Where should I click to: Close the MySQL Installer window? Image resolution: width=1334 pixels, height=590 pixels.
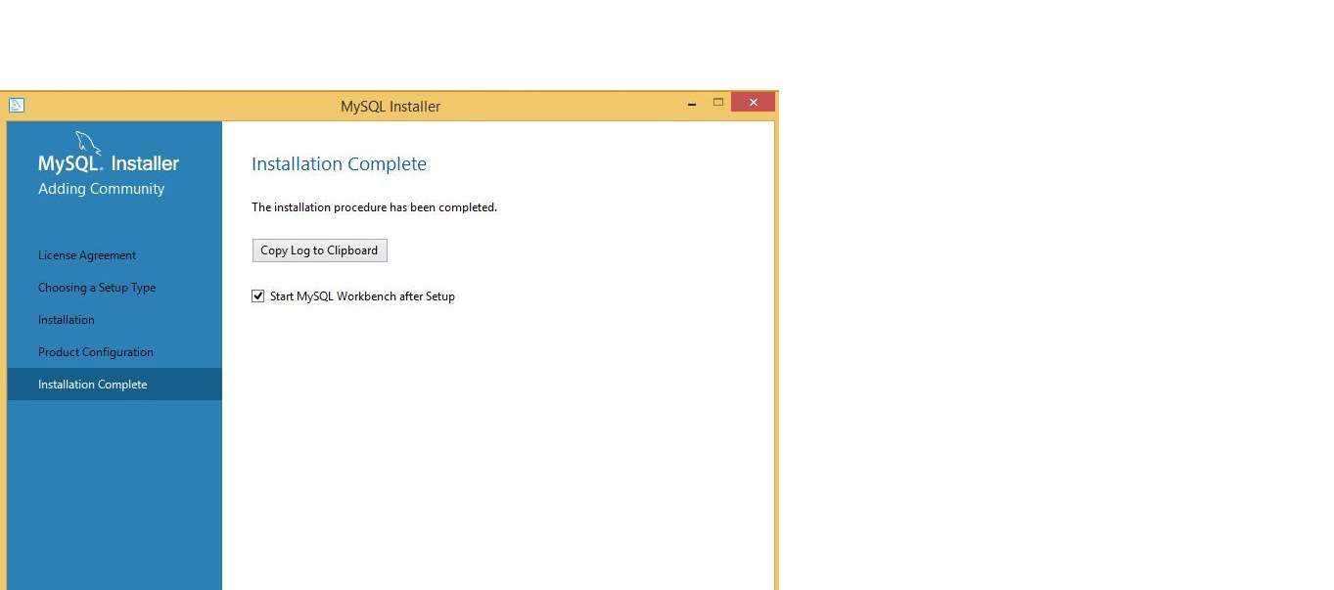(753, 103)
